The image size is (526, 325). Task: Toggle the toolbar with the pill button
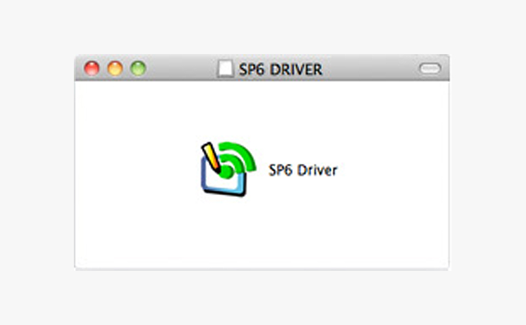tap(430, 68)
